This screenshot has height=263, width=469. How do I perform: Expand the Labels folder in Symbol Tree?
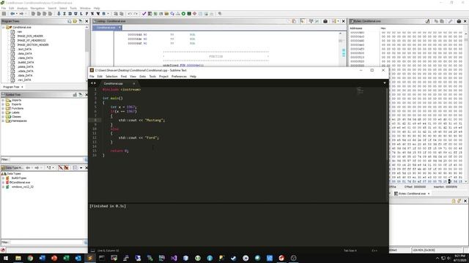(x=3, y=113)
